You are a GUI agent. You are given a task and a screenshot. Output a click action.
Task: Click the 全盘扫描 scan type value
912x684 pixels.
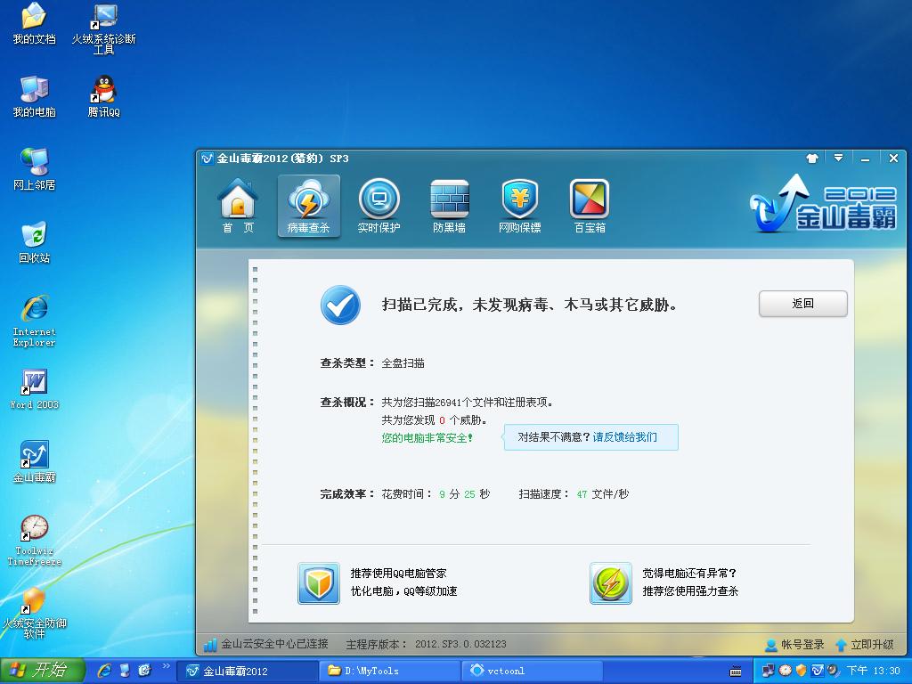[403, 363]
